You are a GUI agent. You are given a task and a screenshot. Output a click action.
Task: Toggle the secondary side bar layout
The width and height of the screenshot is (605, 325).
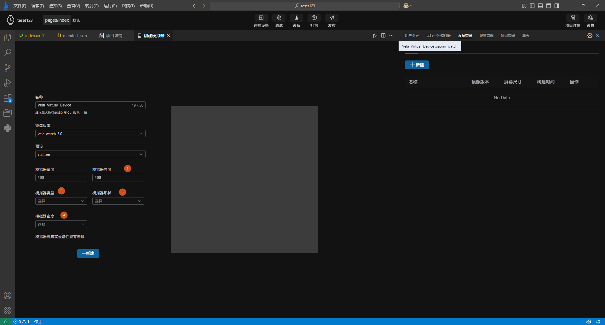tap(557, 6)
